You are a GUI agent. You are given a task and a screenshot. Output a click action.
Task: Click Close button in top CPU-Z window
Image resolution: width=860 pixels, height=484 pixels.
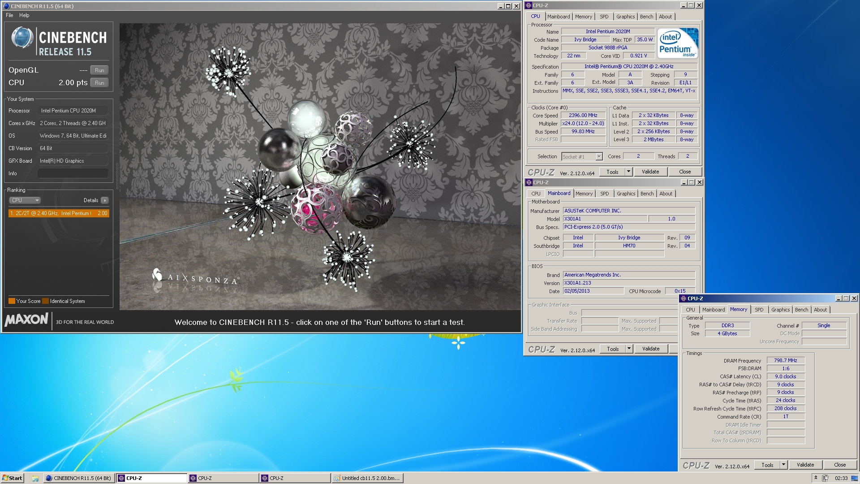(x=685, y=172)
